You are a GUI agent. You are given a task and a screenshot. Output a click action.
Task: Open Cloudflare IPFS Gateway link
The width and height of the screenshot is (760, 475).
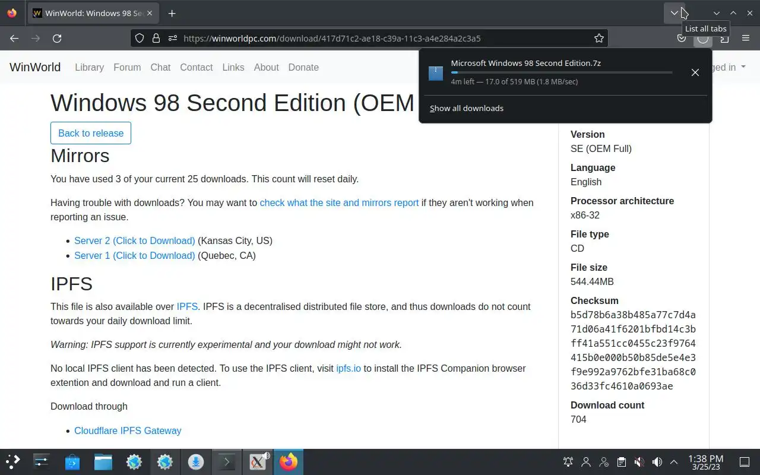[128, 430]
